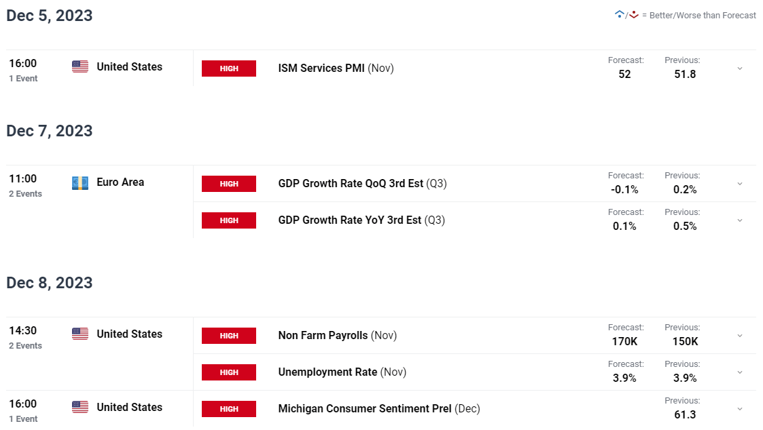Click the US flag beside ISM Services PMI

click(80, 66)
